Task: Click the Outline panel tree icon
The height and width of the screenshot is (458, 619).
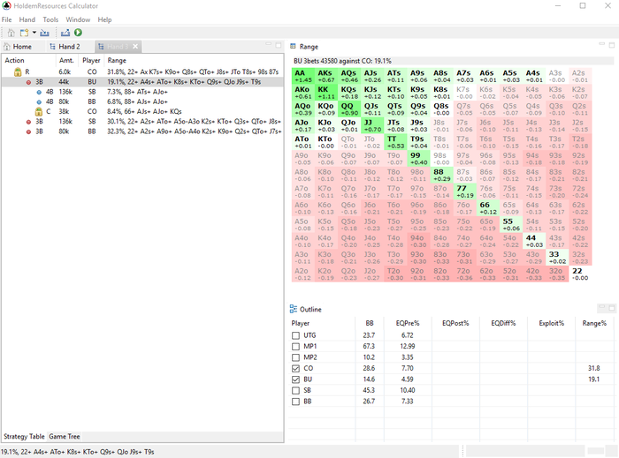Action: click(x=294, y=309)
